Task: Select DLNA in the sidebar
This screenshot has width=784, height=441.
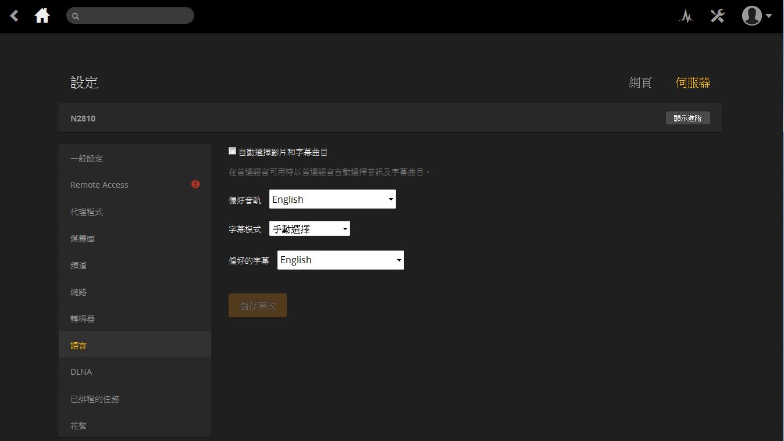Action: (135, 372)
